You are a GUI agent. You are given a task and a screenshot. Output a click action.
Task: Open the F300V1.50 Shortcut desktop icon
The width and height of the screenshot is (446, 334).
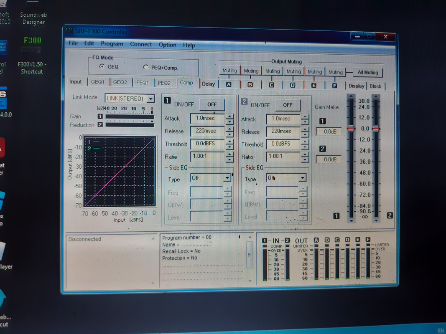(x=32, y=55)
